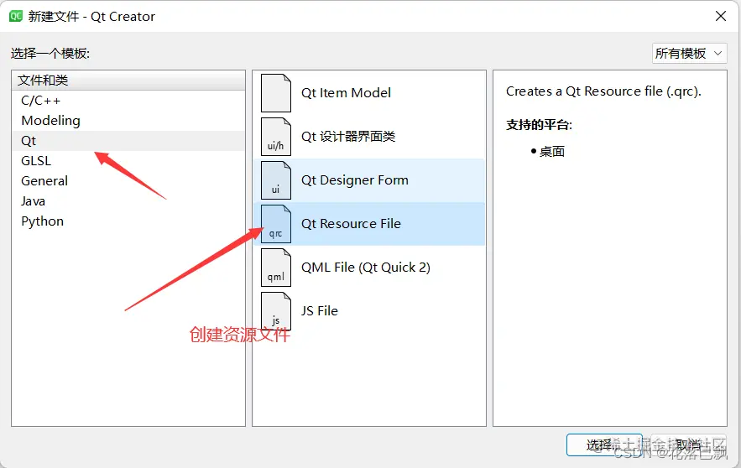Select the Qt category
Viewport: 741px width, 468px height.
128,141
